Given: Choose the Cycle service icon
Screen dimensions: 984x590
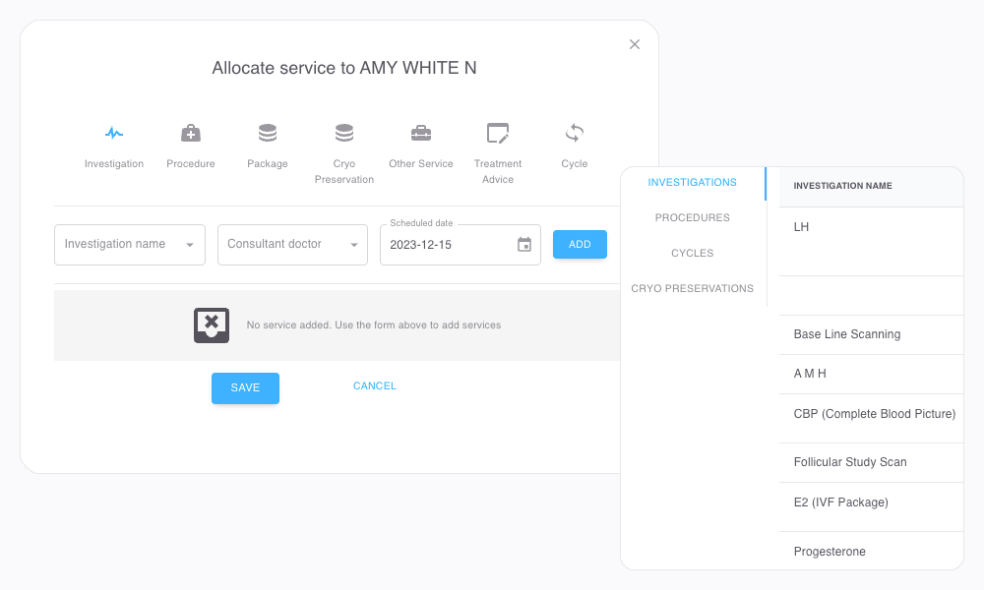Looking at the screenshot, I should (x=575, y=133).
